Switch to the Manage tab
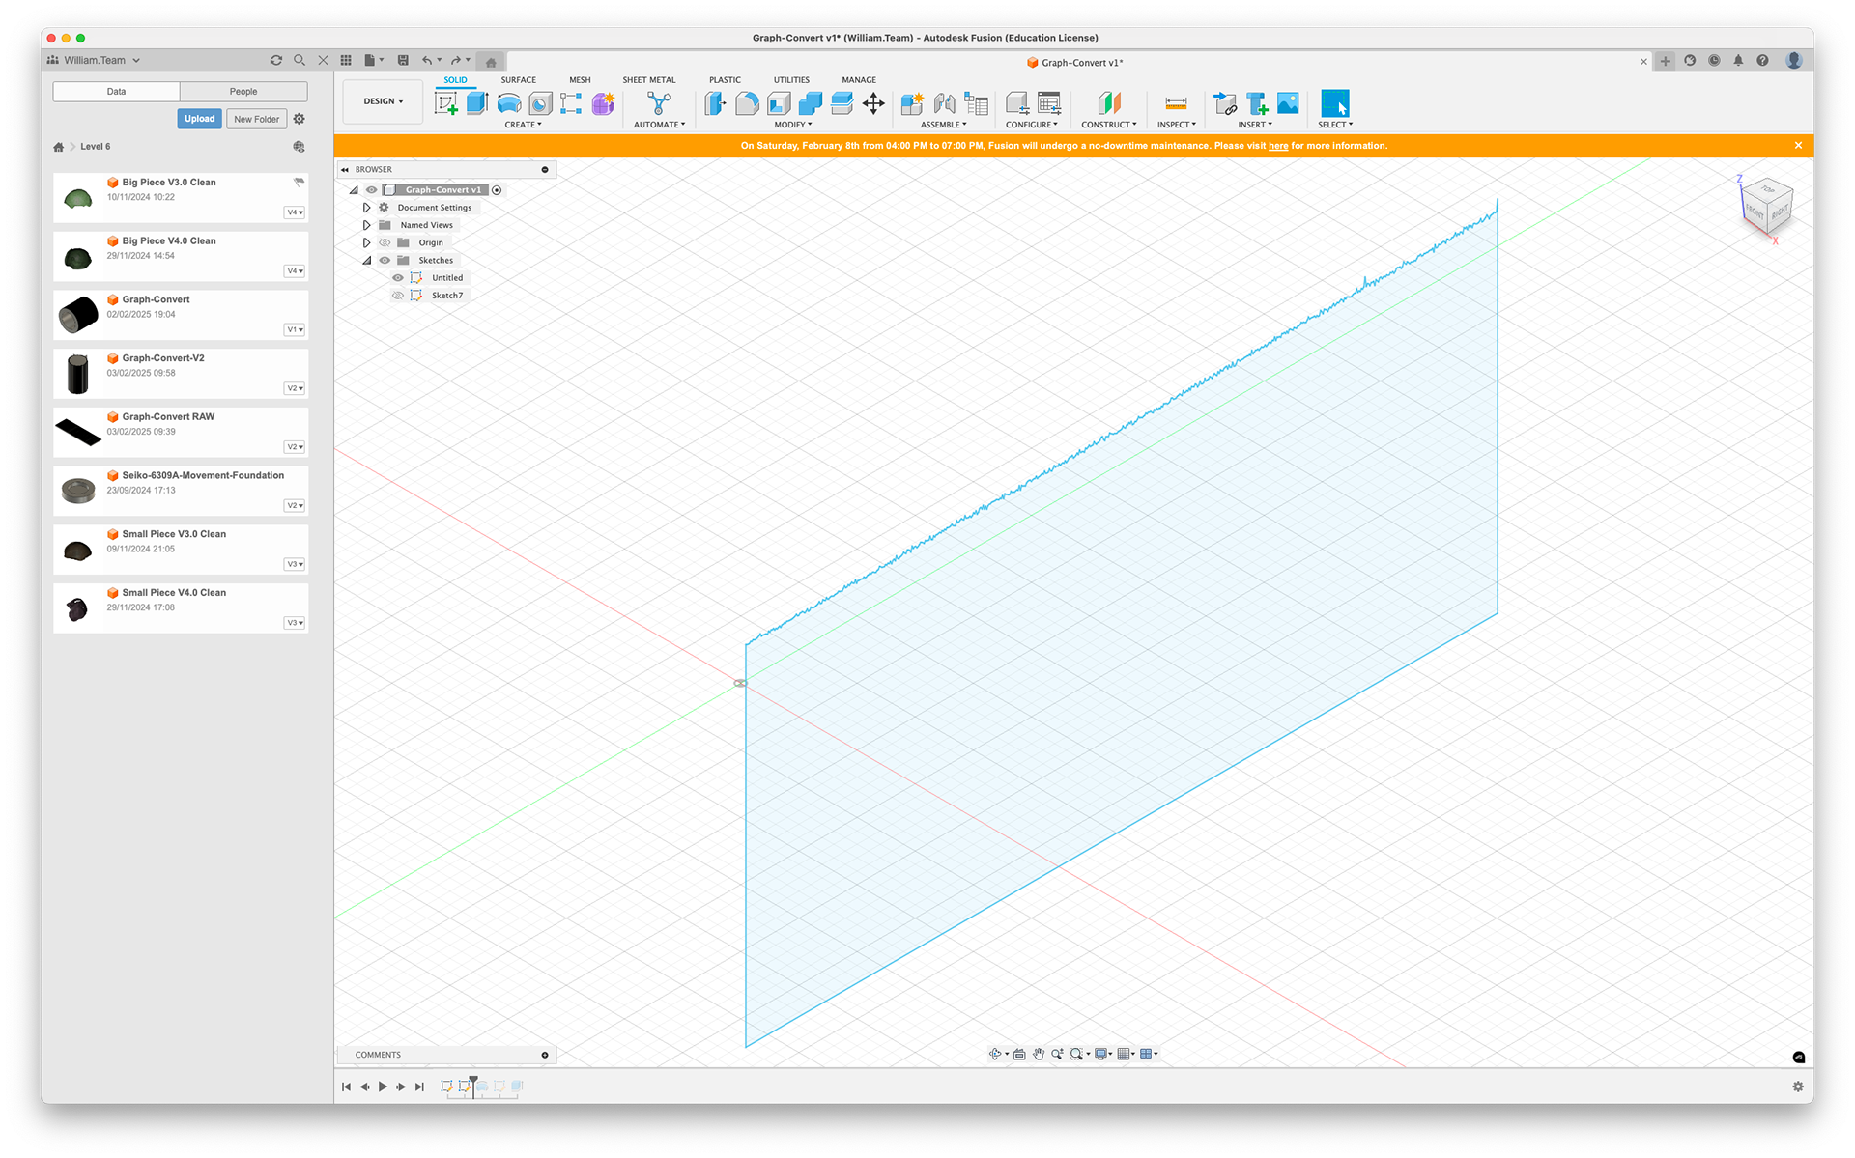The image size is (1855, 1158). click(x=859, y=80)
